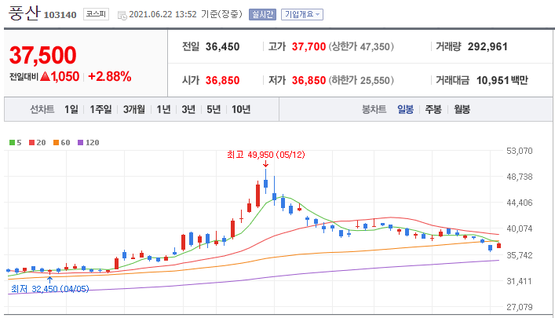Select the 3개월 line chart tab
Viewport: 555px width, 318px height.
133,109
